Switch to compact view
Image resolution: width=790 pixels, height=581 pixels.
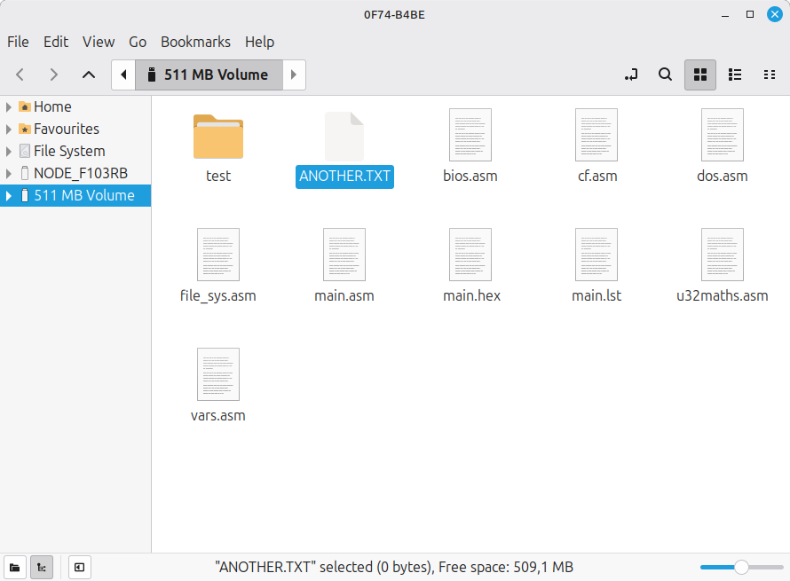point(770,75)
